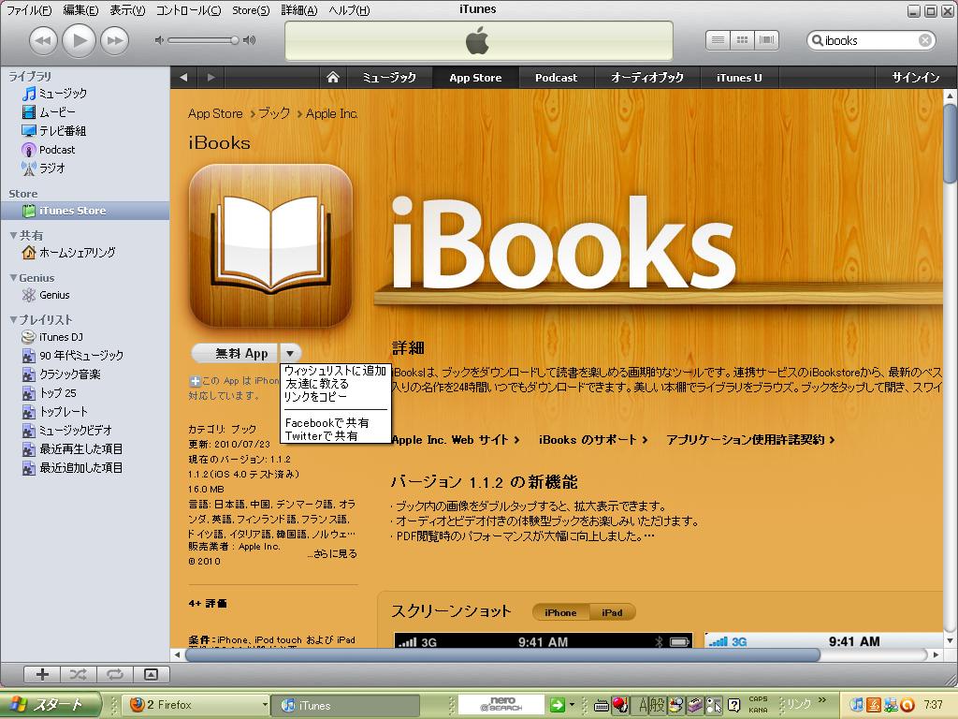Open the アプリケーション使用許諾契約 link
The height and width of the screenshot is (719, 958).
tap(750, 440)
